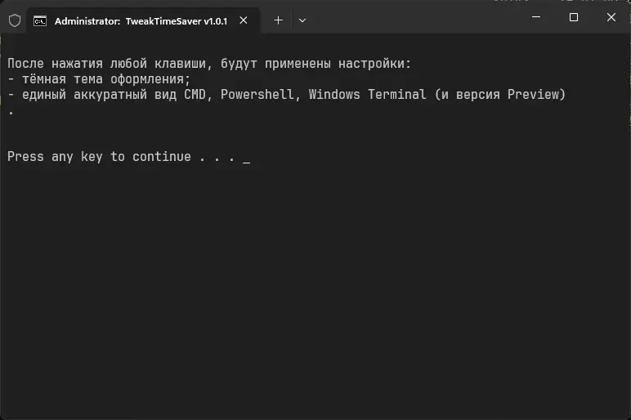Click the administrator shield icon

[14, 20]
